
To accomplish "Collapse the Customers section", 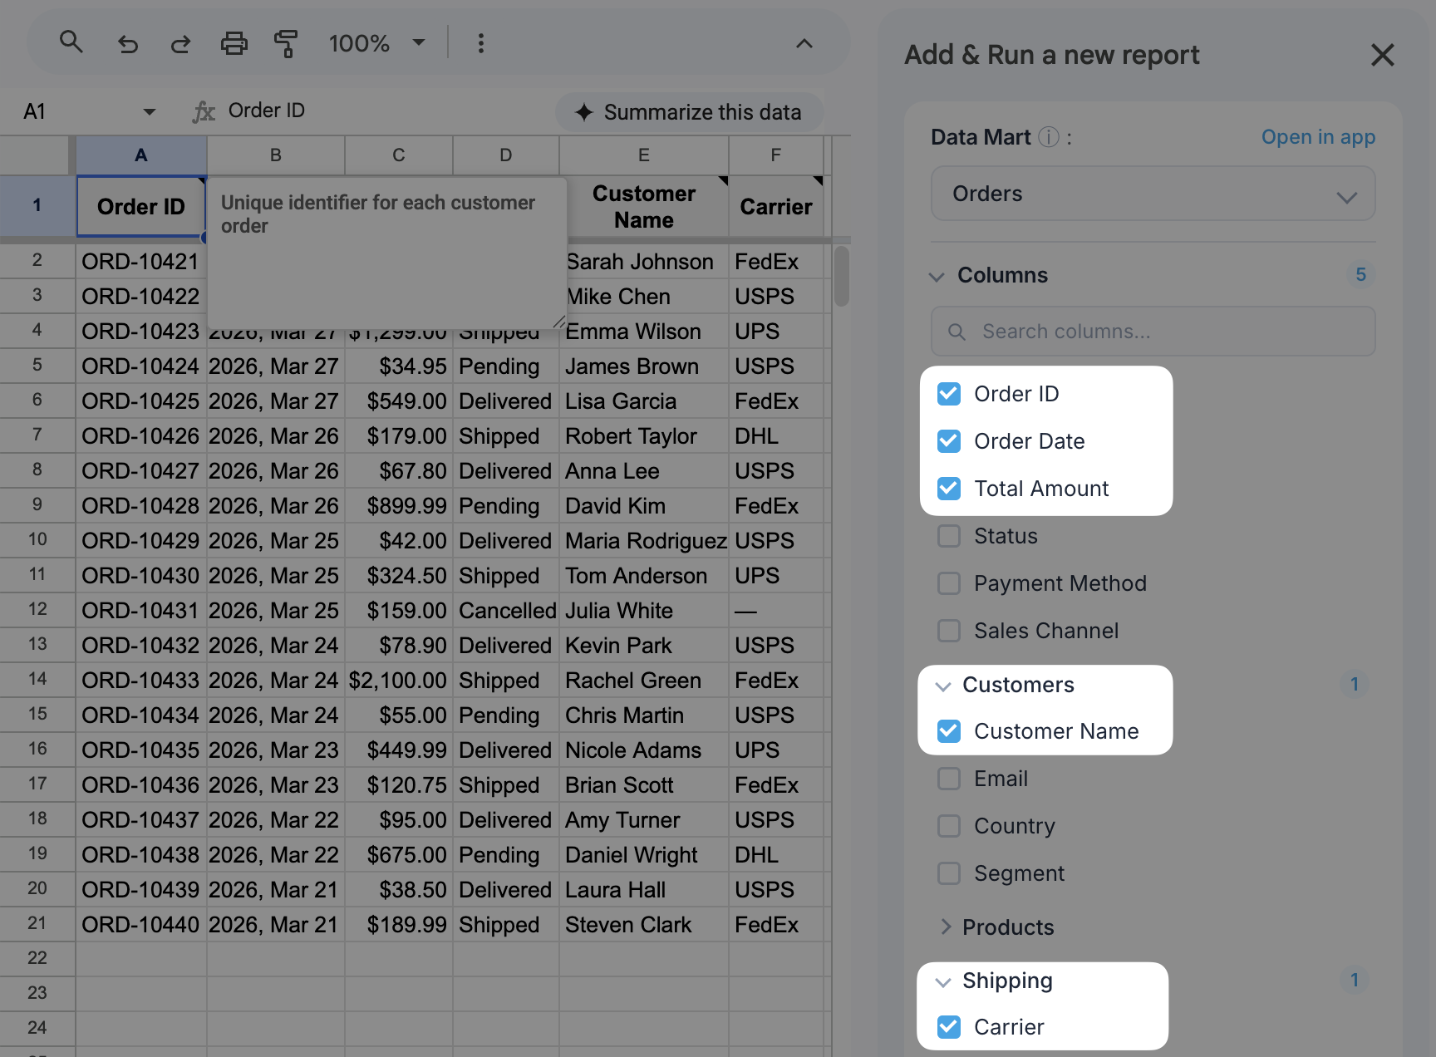I will pyautogui.click(x=943, y=686).
